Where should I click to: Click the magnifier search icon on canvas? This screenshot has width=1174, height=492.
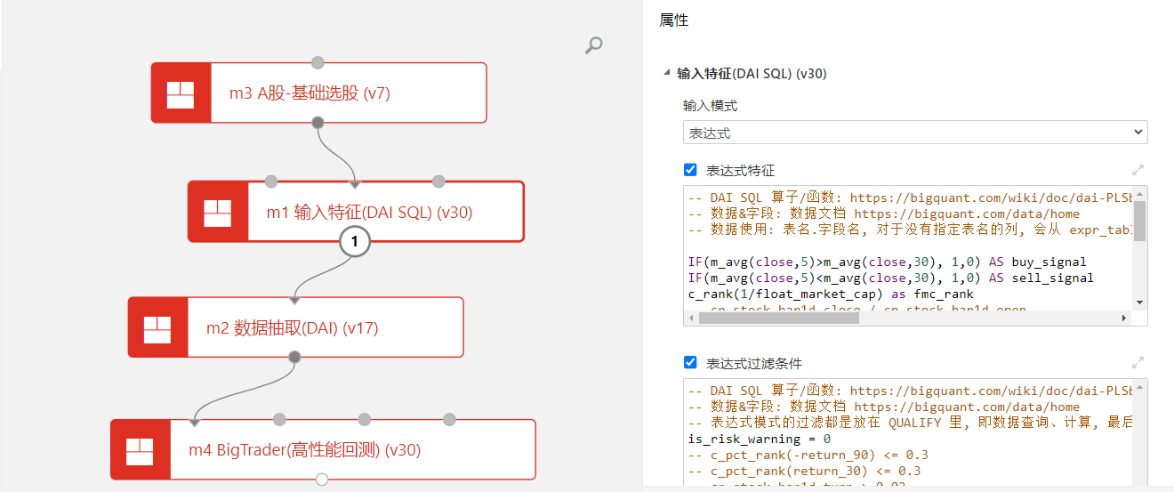pos(593,45)
